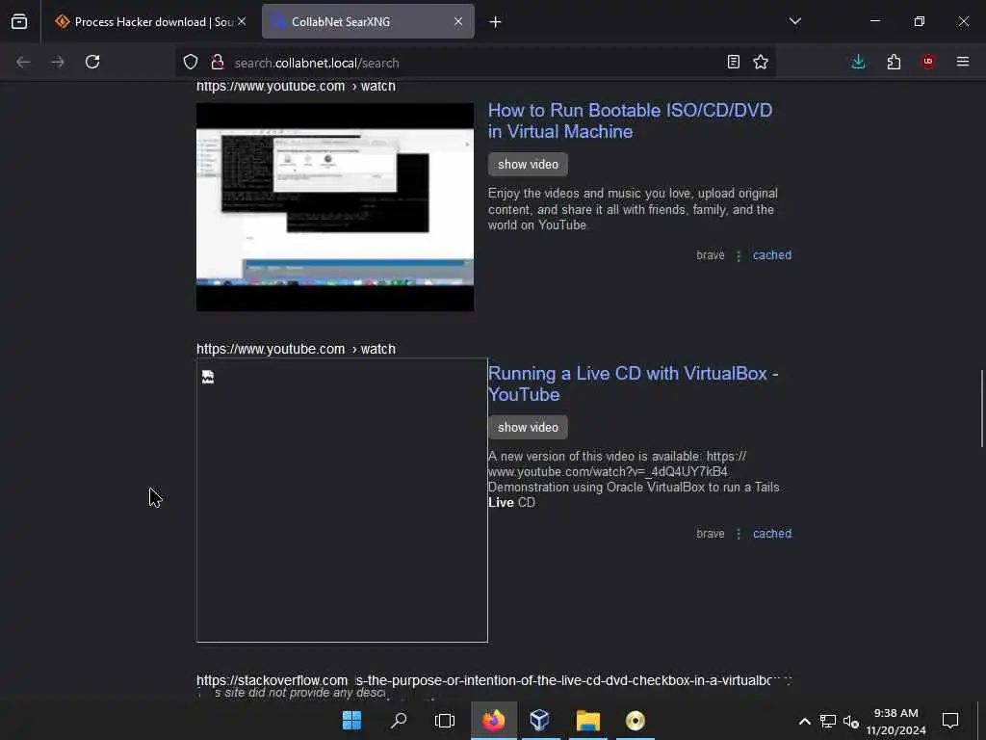Toggle reader view

[733, 62]
